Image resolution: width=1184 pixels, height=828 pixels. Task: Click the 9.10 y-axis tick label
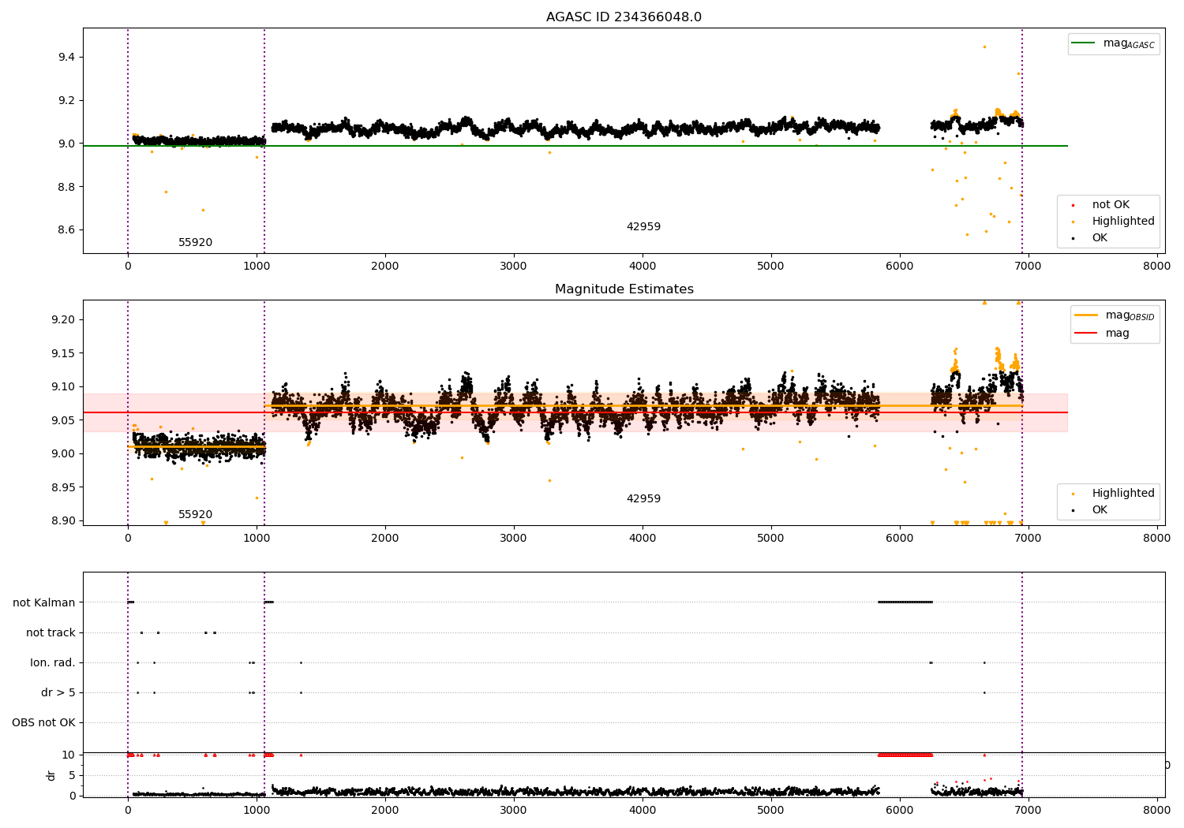62,387
